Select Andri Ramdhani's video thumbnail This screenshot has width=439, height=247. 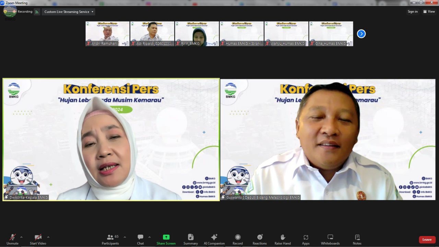(107, 33)
